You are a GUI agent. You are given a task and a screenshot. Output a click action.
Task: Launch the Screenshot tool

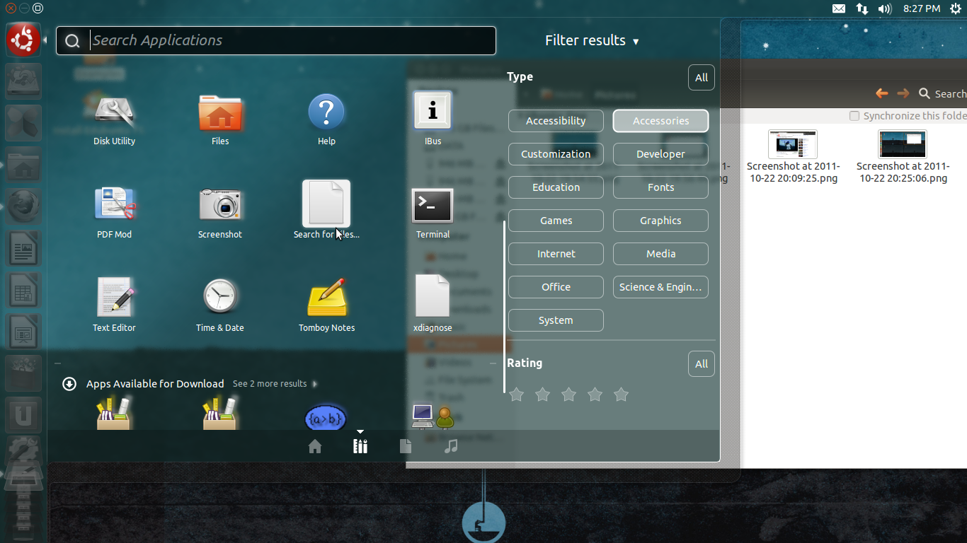coord(220,206)
